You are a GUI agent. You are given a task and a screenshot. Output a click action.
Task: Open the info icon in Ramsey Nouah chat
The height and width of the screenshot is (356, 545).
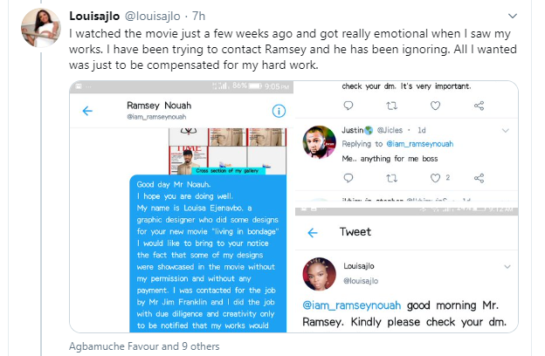point(278,112)
